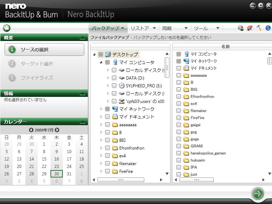Click name list horizontal scrollbar thumb

(197, 180)
